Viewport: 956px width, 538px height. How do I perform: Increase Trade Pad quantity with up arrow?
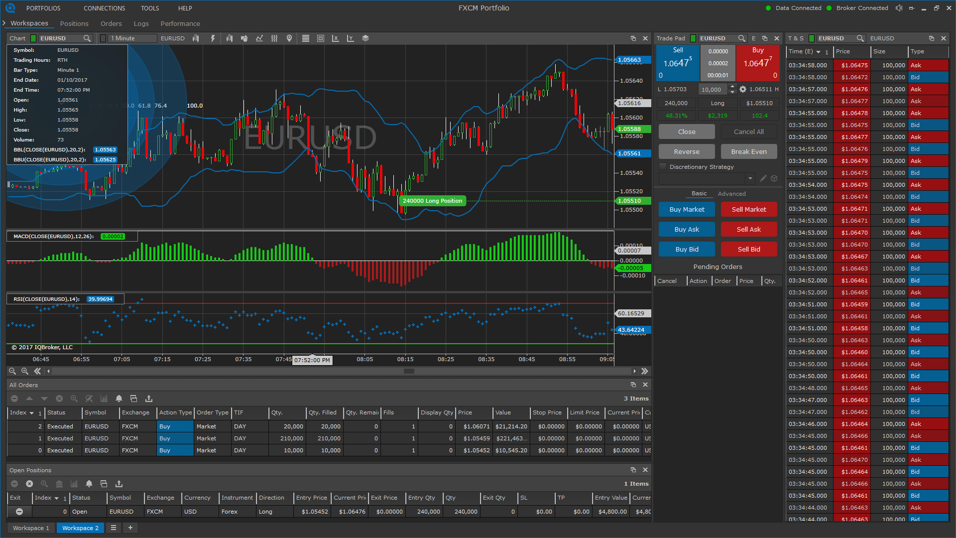[732, 87]
